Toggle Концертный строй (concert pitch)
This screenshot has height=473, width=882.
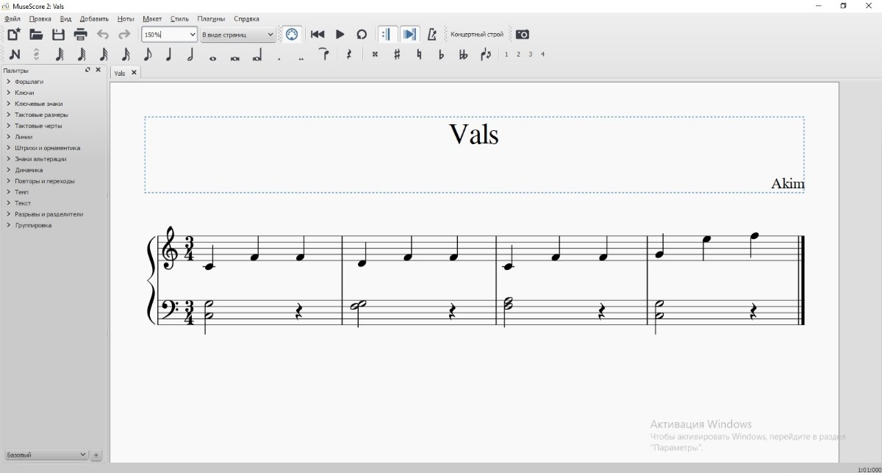pos(477,35)
